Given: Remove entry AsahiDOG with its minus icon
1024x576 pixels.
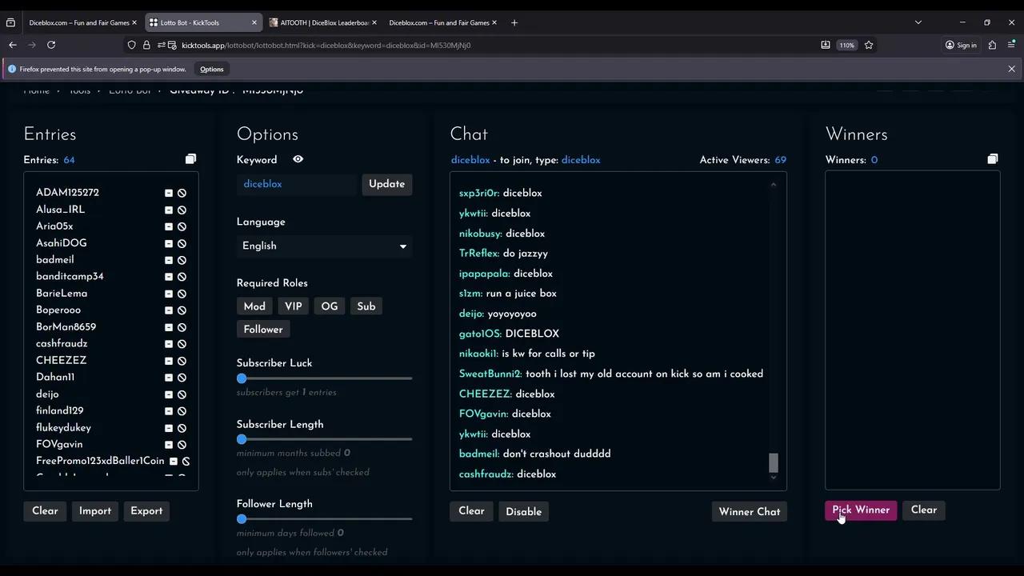Looking at the screenshot, I should pyautogui.click(x=169, y=243).
